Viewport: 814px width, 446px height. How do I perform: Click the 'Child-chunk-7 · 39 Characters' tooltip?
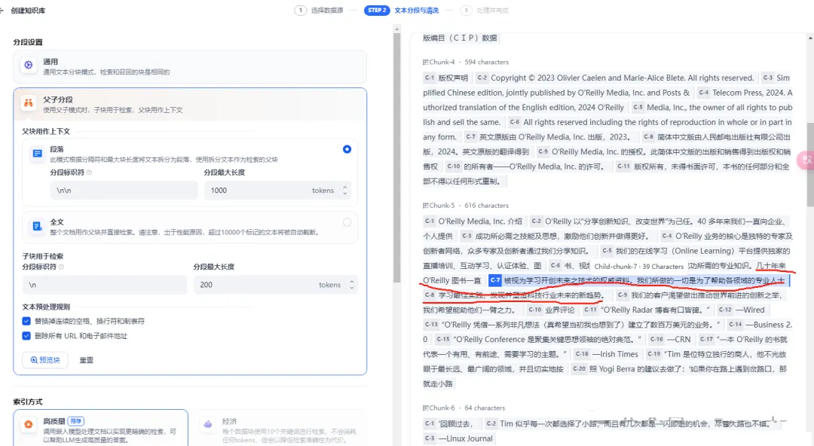tap(638, 267)
